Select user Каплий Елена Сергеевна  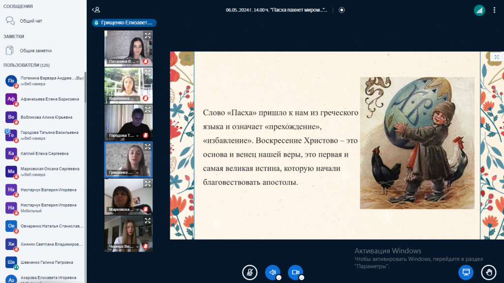pyautogui.click(x=43, y=154)
